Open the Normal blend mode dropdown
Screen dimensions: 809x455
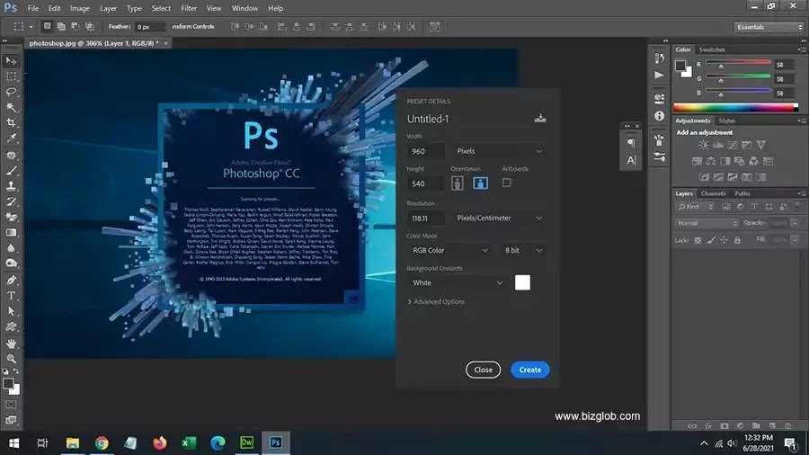pyautogui.click(x=707, y=223)
